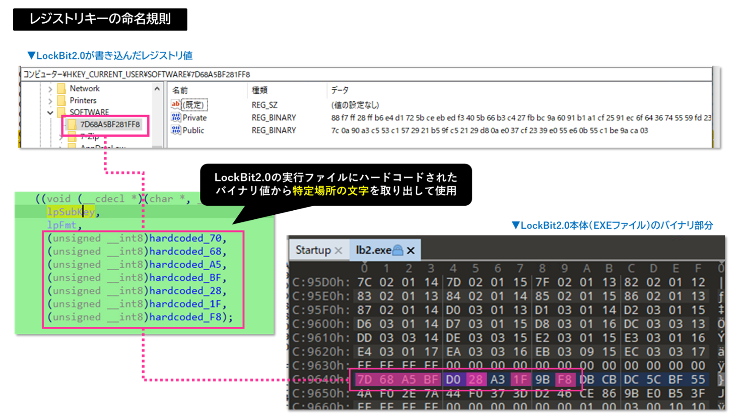Click Private data starting with 88 f7 ff
The width and height of the screenshot is (733, 417).
click(521, 117)
